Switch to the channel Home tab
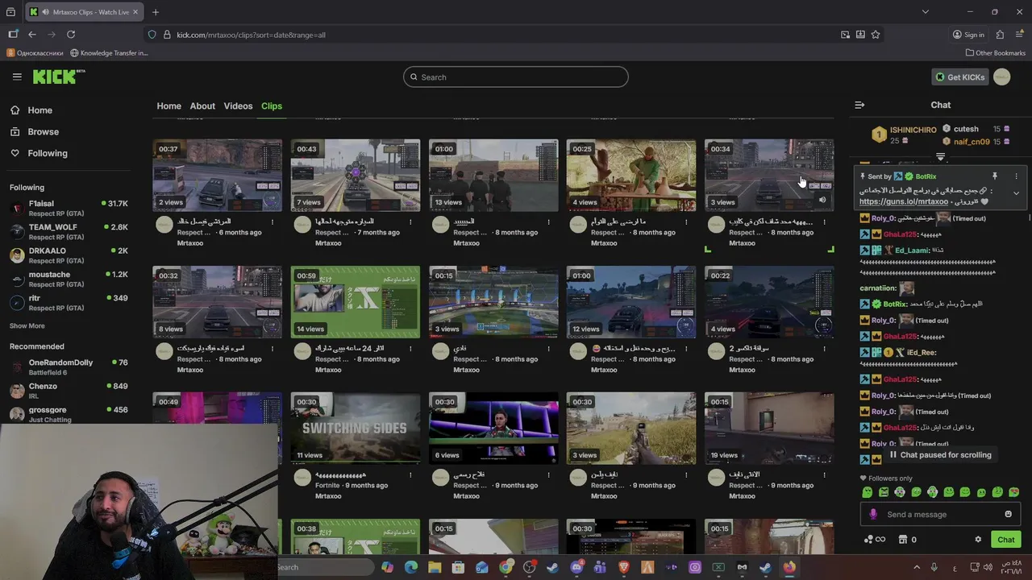1032x580 pixels. click(x=169, y=106)
